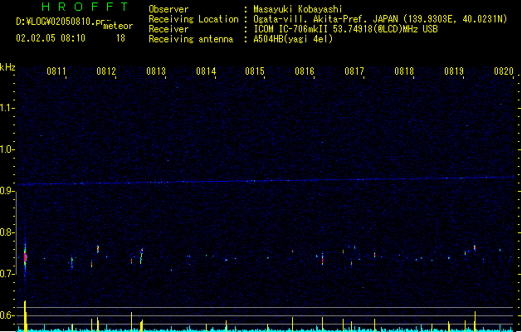Click the tallest yellow intensity bar at 0810

click(25, 315)
